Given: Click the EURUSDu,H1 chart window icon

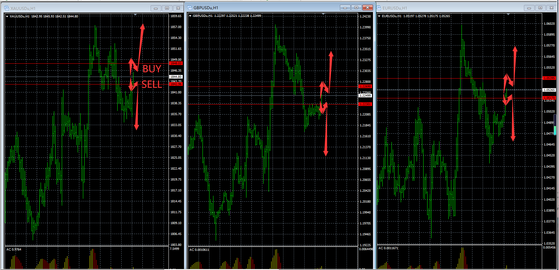Looking at the screenshot, I should coord(379,8).
